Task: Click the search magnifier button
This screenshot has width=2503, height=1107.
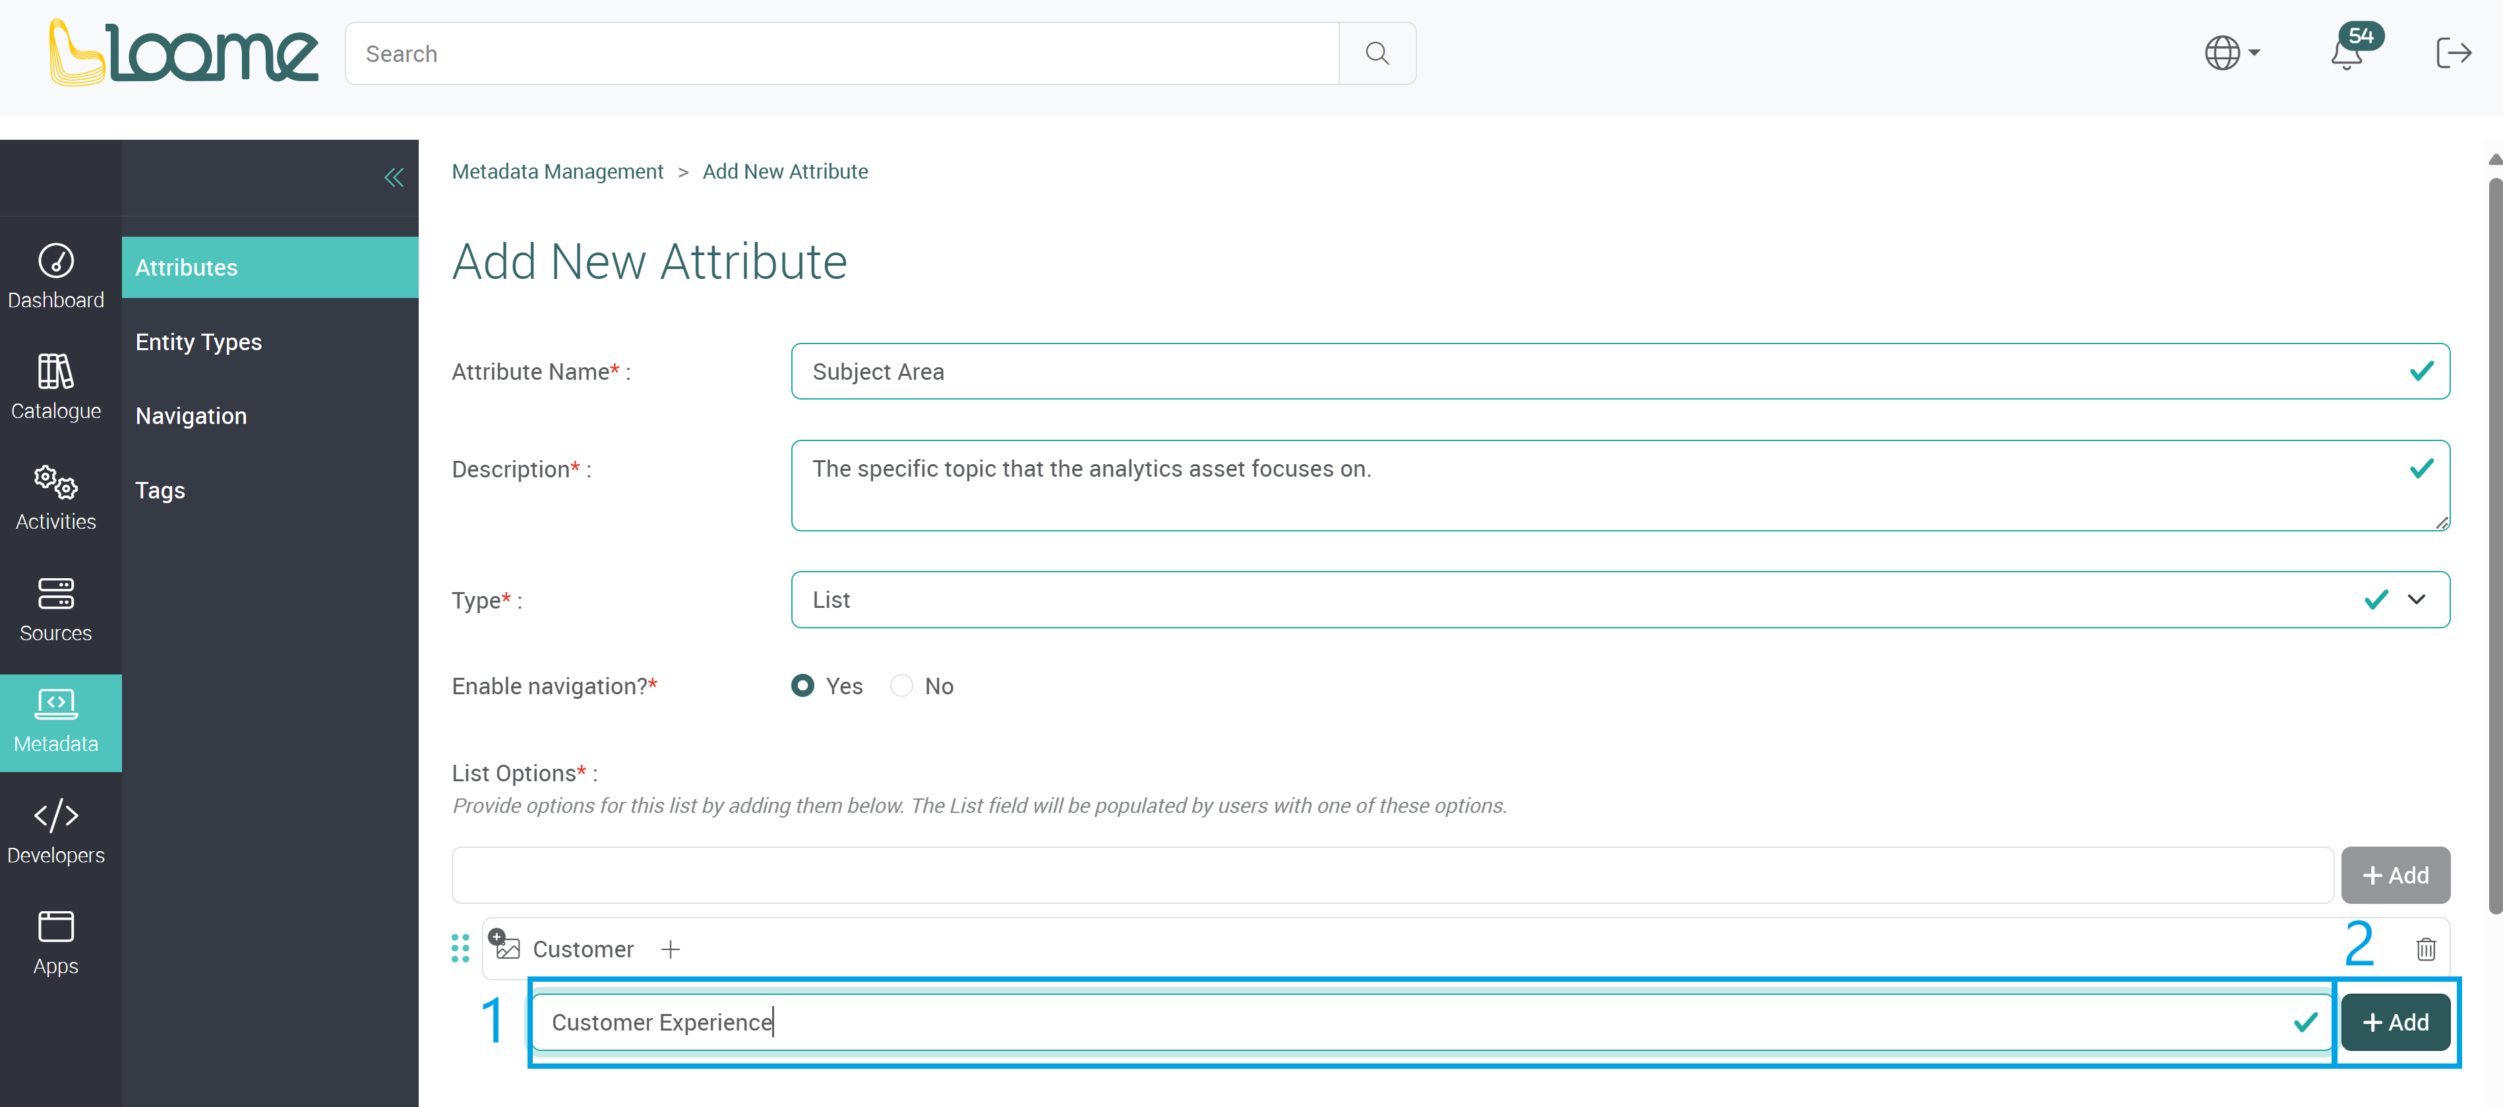Action: click(1376, 53)
